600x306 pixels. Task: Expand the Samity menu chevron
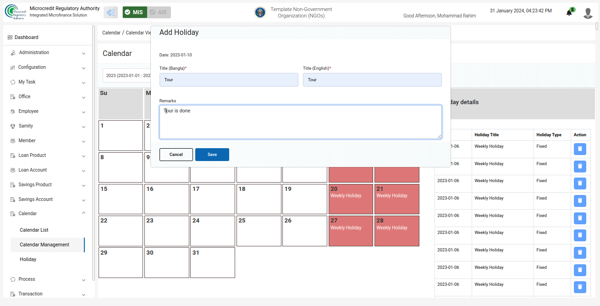(83, 127)
